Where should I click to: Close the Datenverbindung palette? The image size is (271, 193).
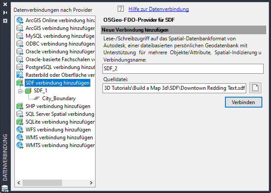tap(5, 4)
